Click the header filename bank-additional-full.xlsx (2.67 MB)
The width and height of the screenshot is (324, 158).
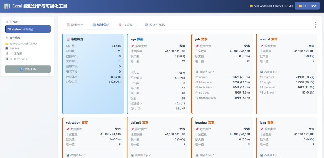click(x=273, y=6)
